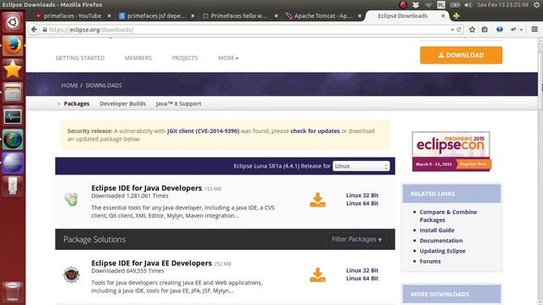Reload the Eclipse downloads page
Screen dimensions: 543x305
(x=459, y=30)
